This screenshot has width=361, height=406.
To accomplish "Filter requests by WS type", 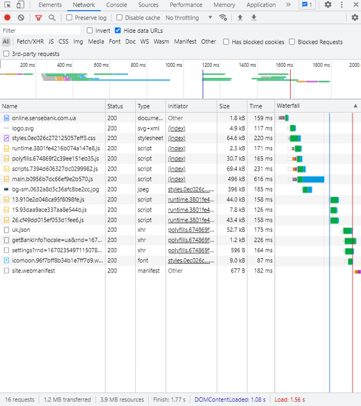I will (x=145, y=42).
